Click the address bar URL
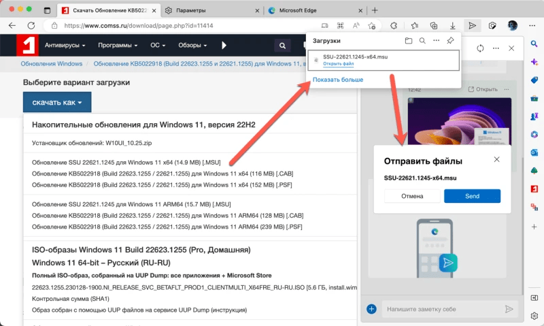 [139, 26]
